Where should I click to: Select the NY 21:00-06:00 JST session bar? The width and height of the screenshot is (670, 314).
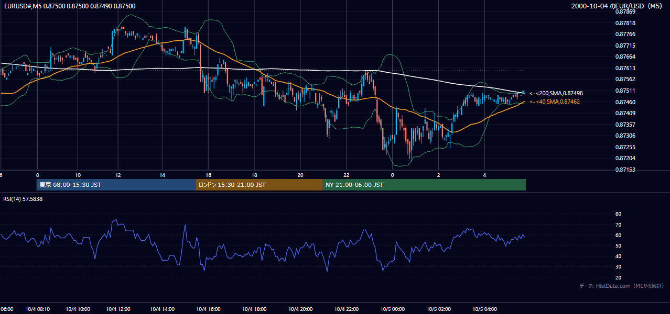click(424, 185)
